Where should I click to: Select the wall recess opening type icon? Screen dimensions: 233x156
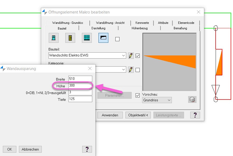tap(103, 38)
